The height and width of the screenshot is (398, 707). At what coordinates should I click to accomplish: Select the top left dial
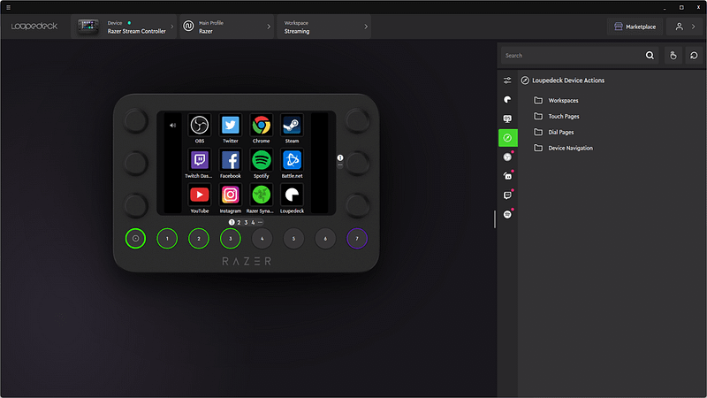135,121
